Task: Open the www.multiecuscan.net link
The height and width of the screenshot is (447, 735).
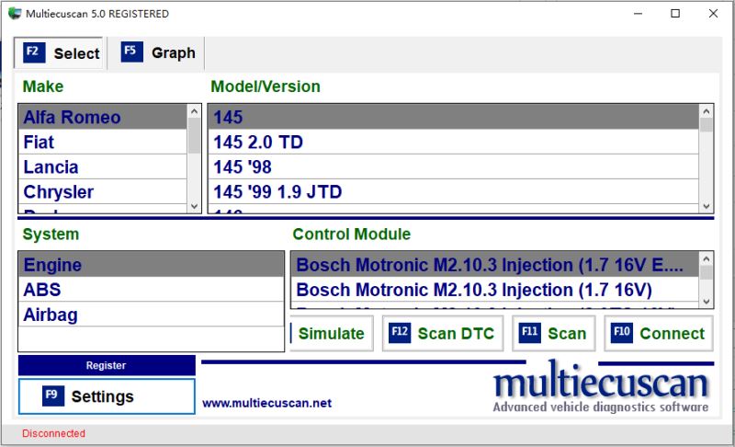Action: 266,403
